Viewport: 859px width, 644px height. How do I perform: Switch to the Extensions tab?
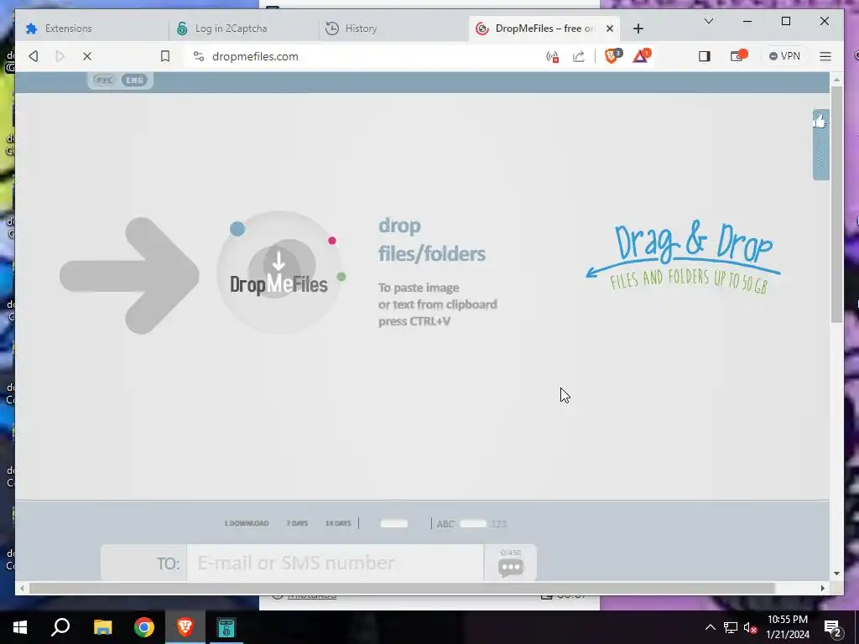(x=92, y=29)
